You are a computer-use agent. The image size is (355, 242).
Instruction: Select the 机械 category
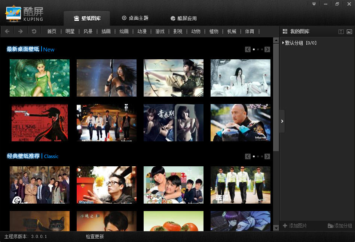(x=232, y=31)
